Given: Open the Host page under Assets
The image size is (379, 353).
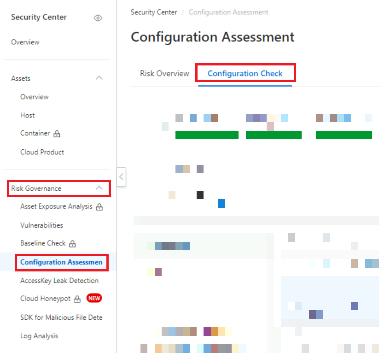Looking at the screenshot, I should click(27, 115).
